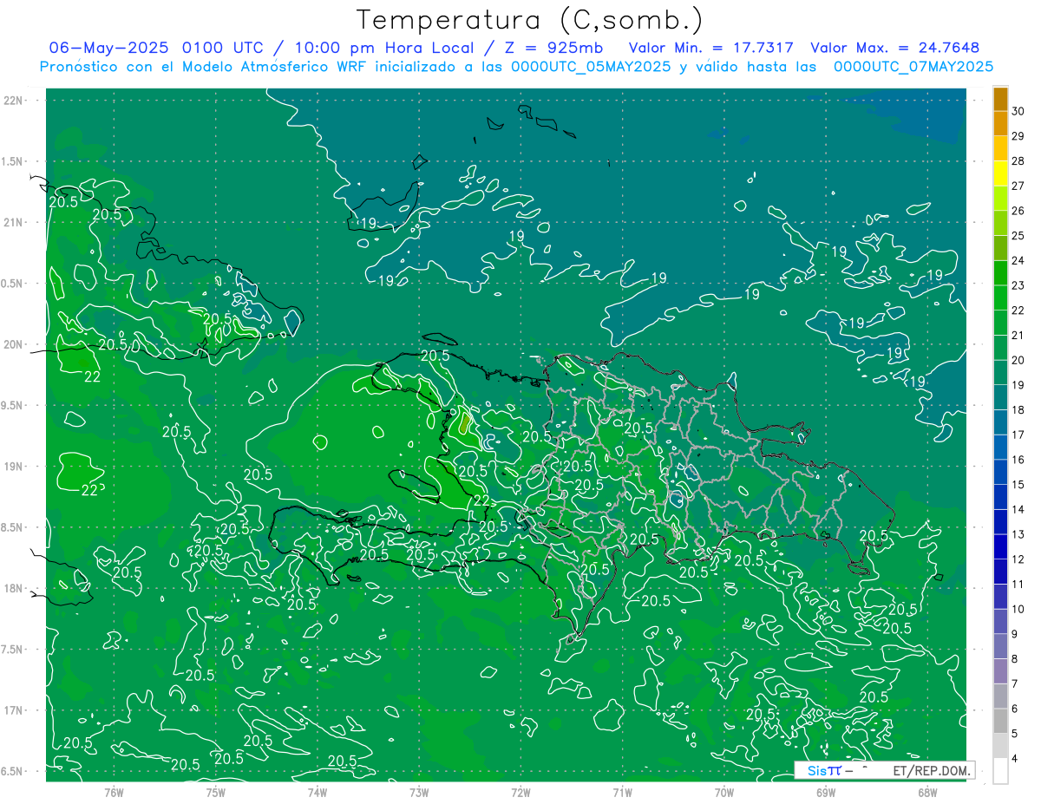Click the 'Valor Min. = 17.7317' readout
The width and height of the screenshot is (1041, 804).
click(711, 48)
